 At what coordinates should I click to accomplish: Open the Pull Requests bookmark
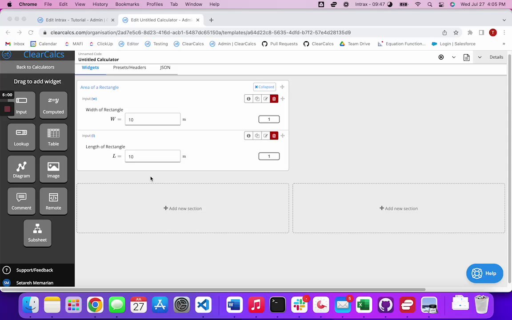pyautogui.click(x=280, y=44)
